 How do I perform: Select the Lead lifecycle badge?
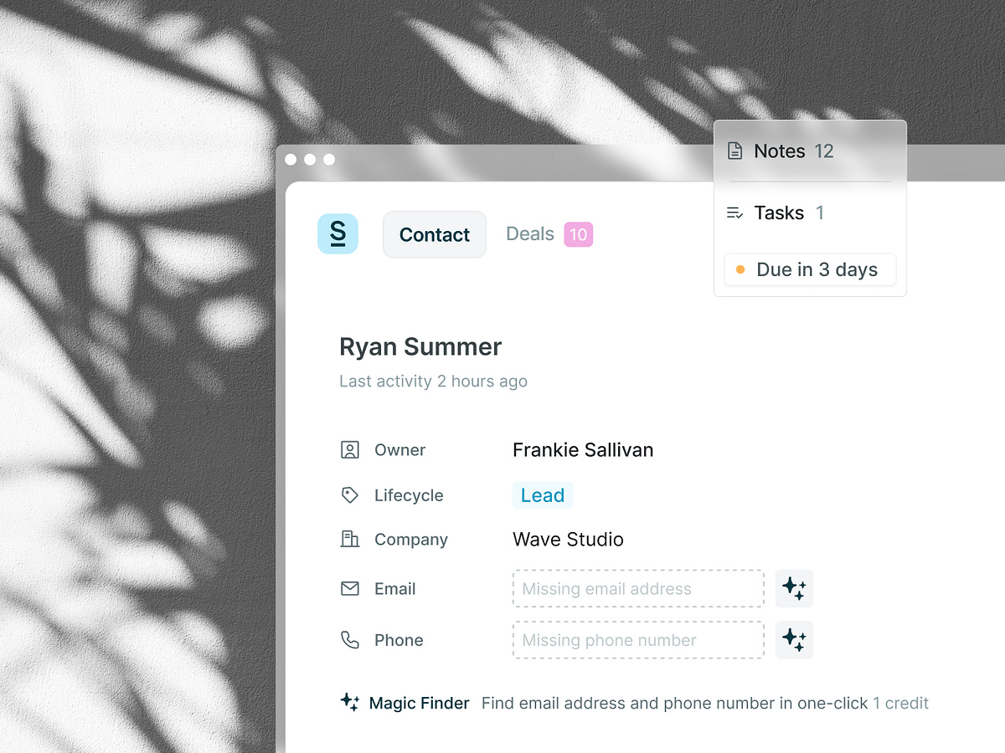coord(542,494)
